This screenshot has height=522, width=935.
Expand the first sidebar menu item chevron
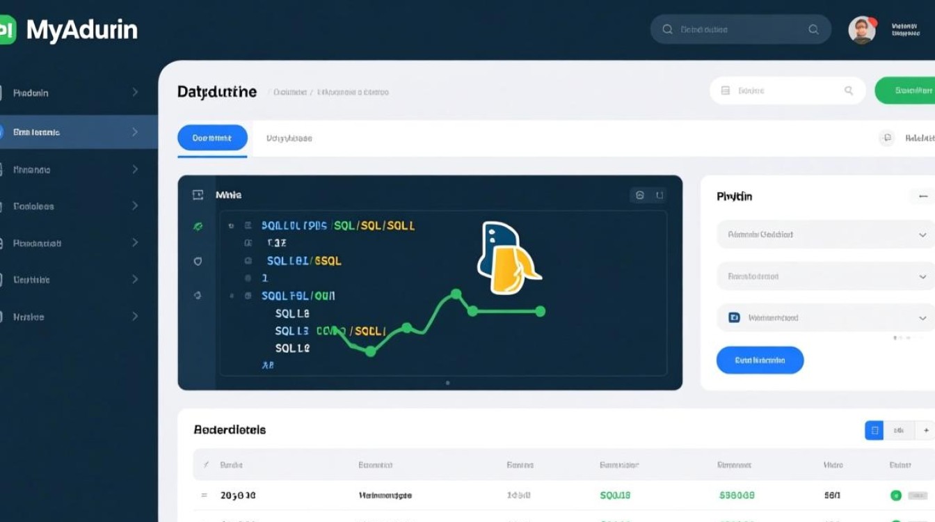[x=135, y=93]
